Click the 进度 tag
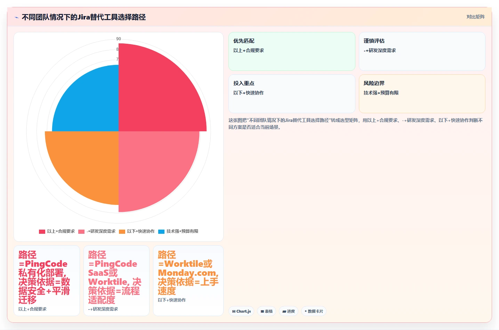The height and width of the screenshot is (330, 499). [289, 311]
